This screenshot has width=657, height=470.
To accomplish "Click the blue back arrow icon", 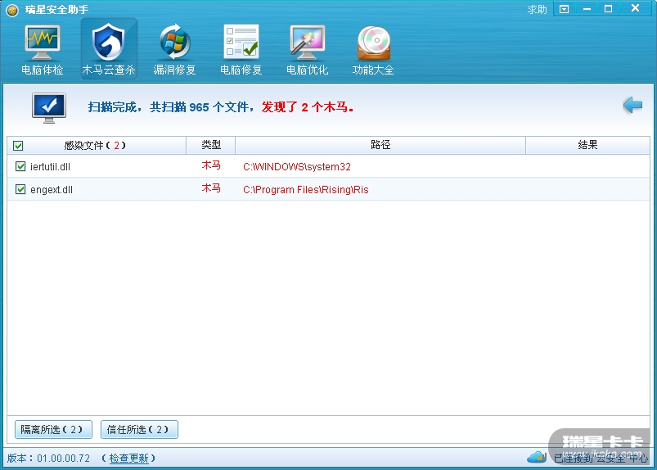I will tap(632, 105).
